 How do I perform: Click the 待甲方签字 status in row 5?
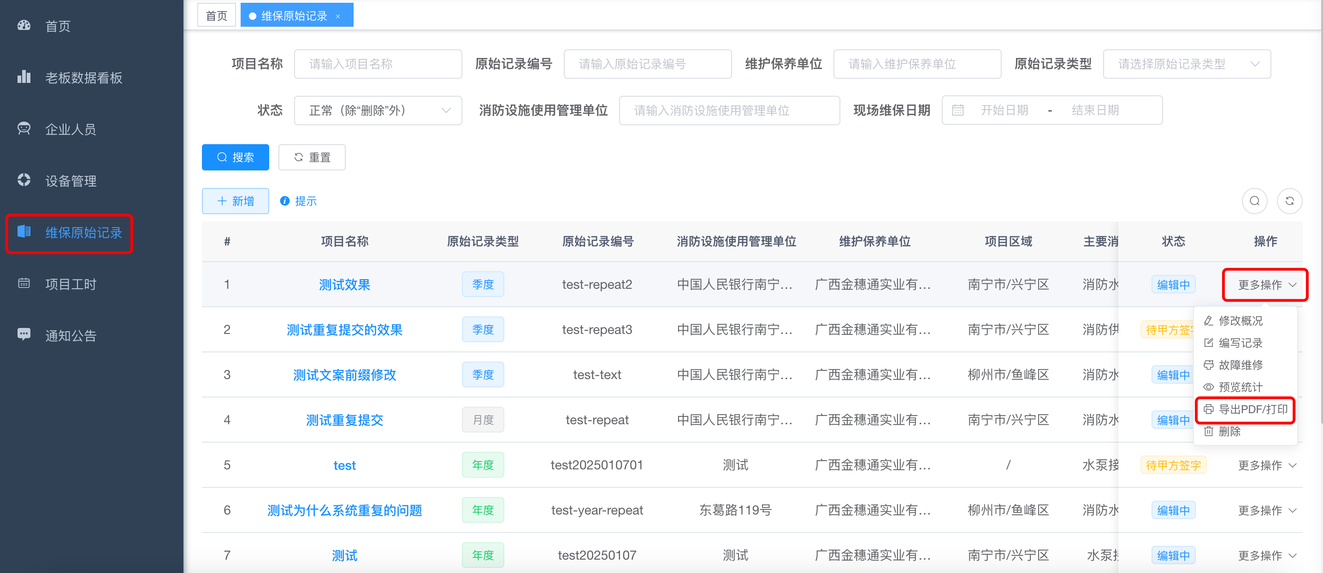click(x=1173, y=465)
